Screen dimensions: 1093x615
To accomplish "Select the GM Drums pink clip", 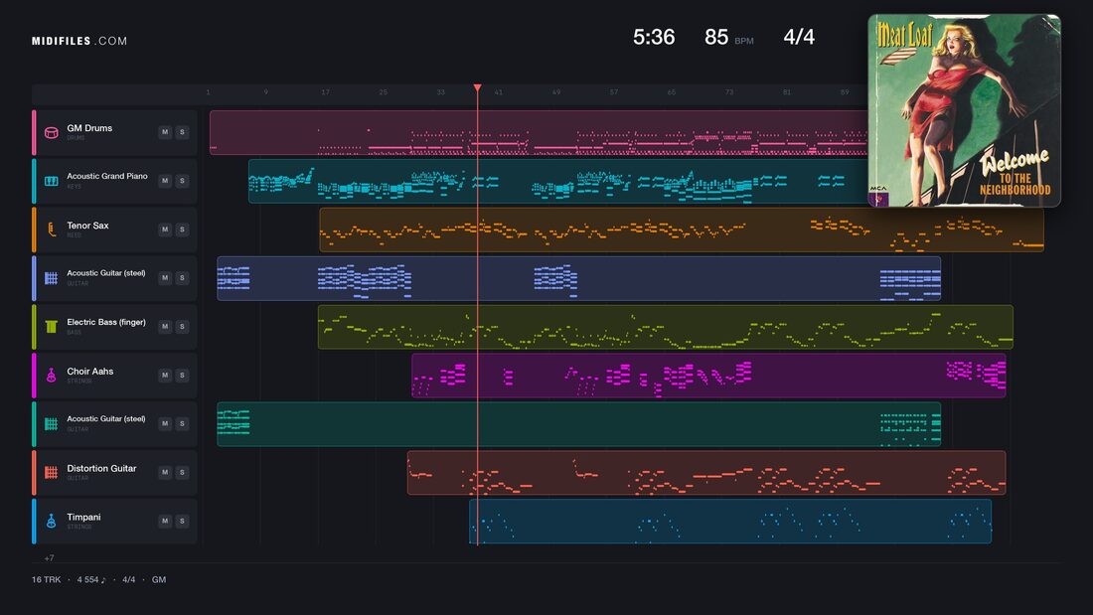I will (x=539, y=132).
